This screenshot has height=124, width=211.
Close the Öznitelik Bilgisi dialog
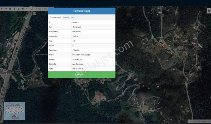113,11
